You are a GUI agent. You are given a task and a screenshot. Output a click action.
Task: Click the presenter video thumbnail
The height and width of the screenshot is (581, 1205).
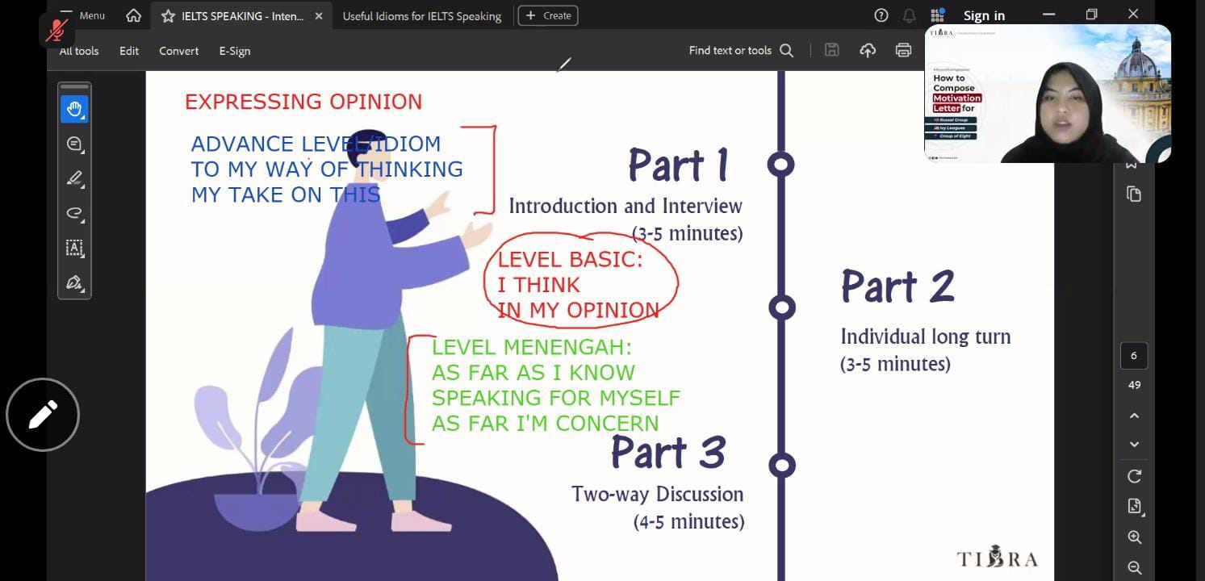pyautogui.click(x=1048, y=94)
